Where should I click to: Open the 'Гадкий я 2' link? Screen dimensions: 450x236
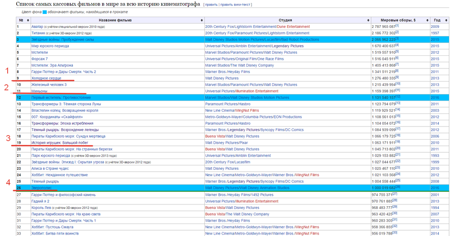pos(40,201)
